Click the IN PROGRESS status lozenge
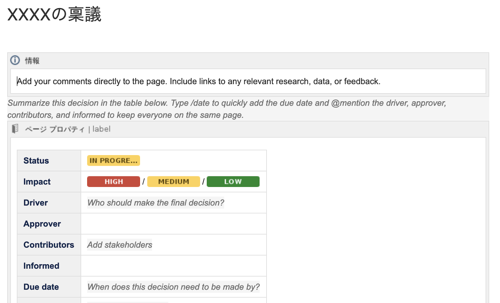Image resolution: width=500 pixels, height=303 pixels. point(113,161)
